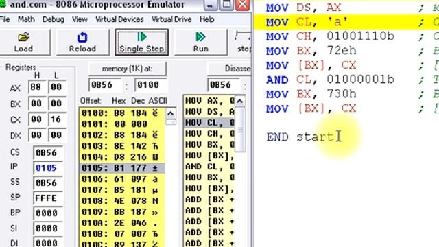The image size is (439, 247).
Task: Select memory row 0109: BB 187
Action: [122, 212]
